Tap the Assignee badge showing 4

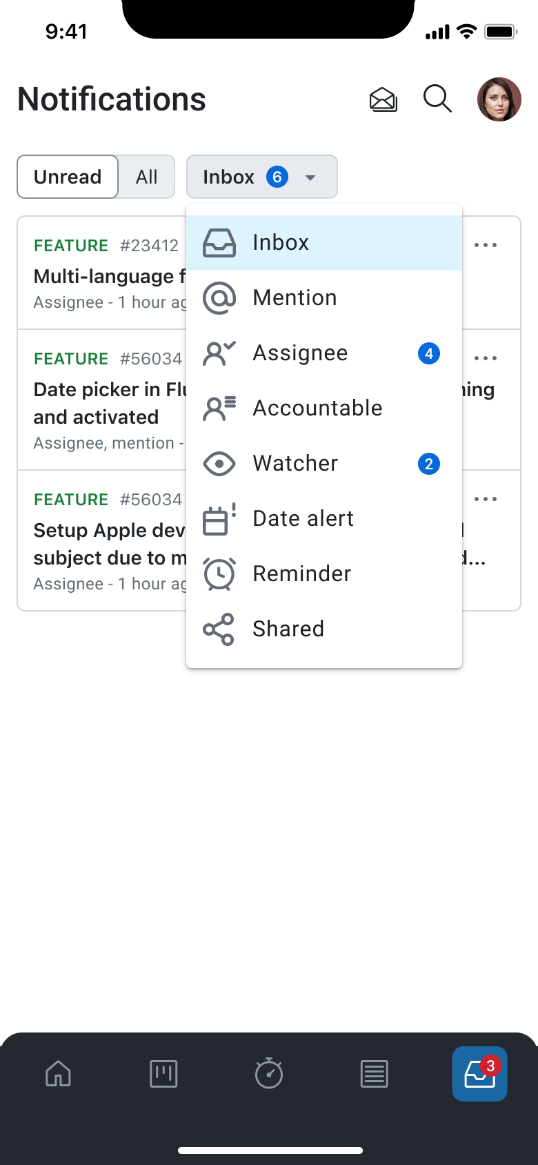[x=428, y=353]
